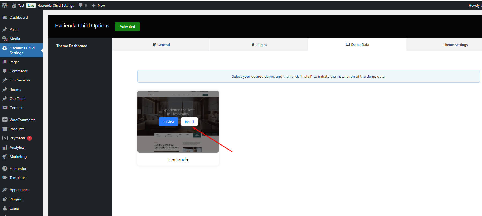Click the demo install instruction notice
482x216 pixels.
pos(308,76)
